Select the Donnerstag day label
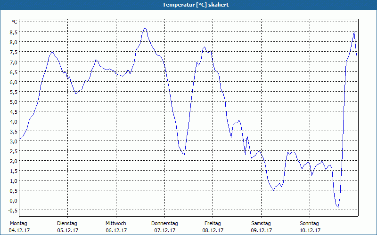This screenshot has width=377, height=235. click(x=164, y=223)
